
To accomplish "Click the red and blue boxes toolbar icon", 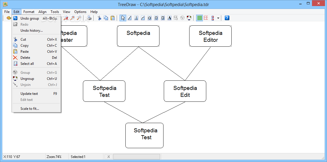I will [x=213, y=18].
